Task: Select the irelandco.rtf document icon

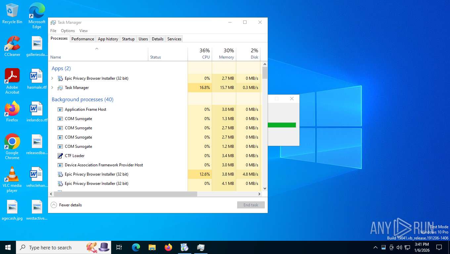Action: tap(37, 111)
